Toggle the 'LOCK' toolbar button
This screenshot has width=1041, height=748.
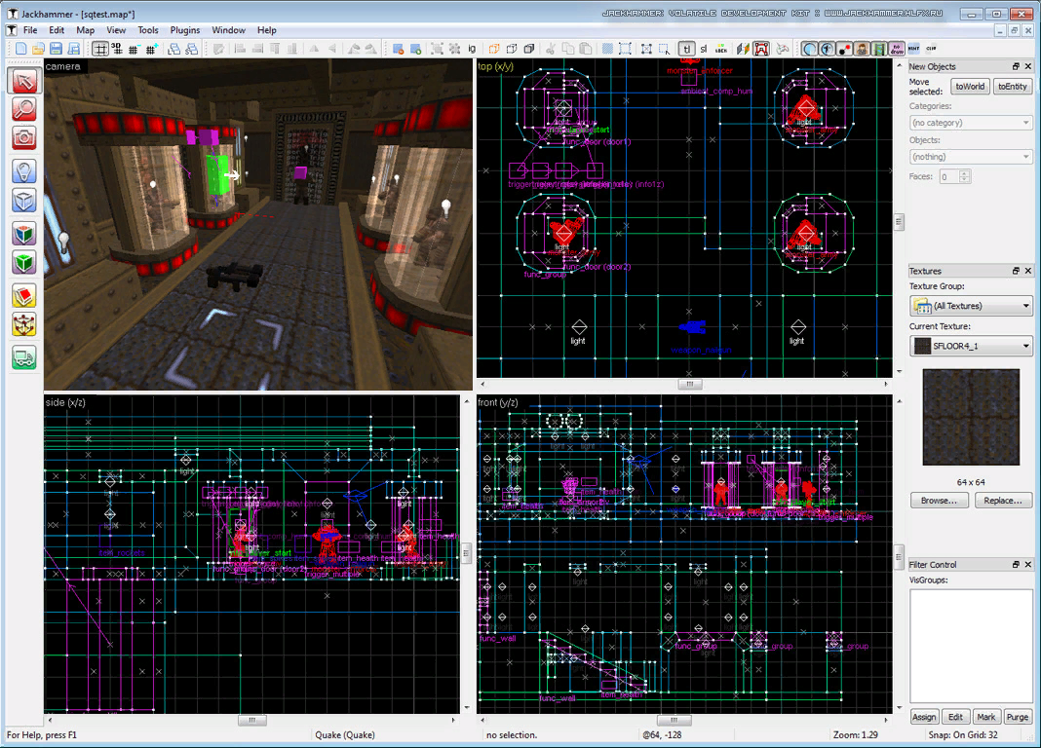point(721,49)
